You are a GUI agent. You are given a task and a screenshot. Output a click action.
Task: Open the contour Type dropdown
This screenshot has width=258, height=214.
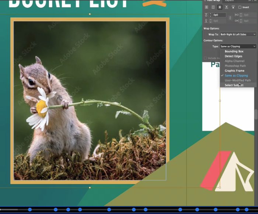tap(238, 46)
